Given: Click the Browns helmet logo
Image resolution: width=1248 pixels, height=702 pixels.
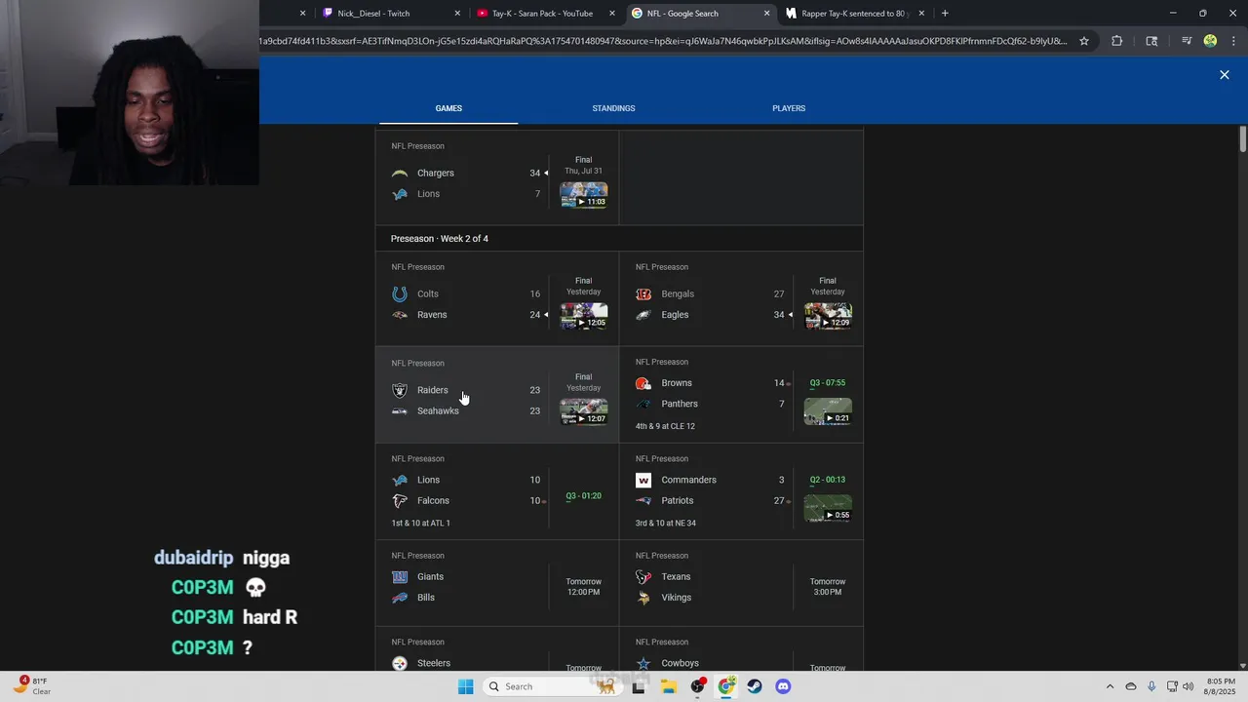Looking at the screenshot, I should click(x=643, y=383).
